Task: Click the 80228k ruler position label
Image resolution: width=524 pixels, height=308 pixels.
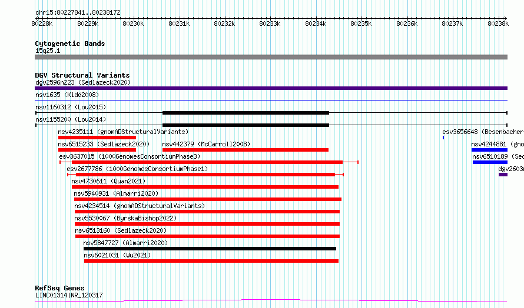Action: 42,24
